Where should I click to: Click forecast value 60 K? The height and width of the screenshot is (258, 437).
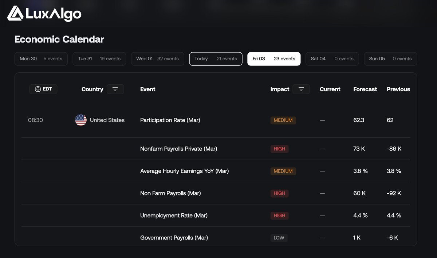[x=359, y=193]
